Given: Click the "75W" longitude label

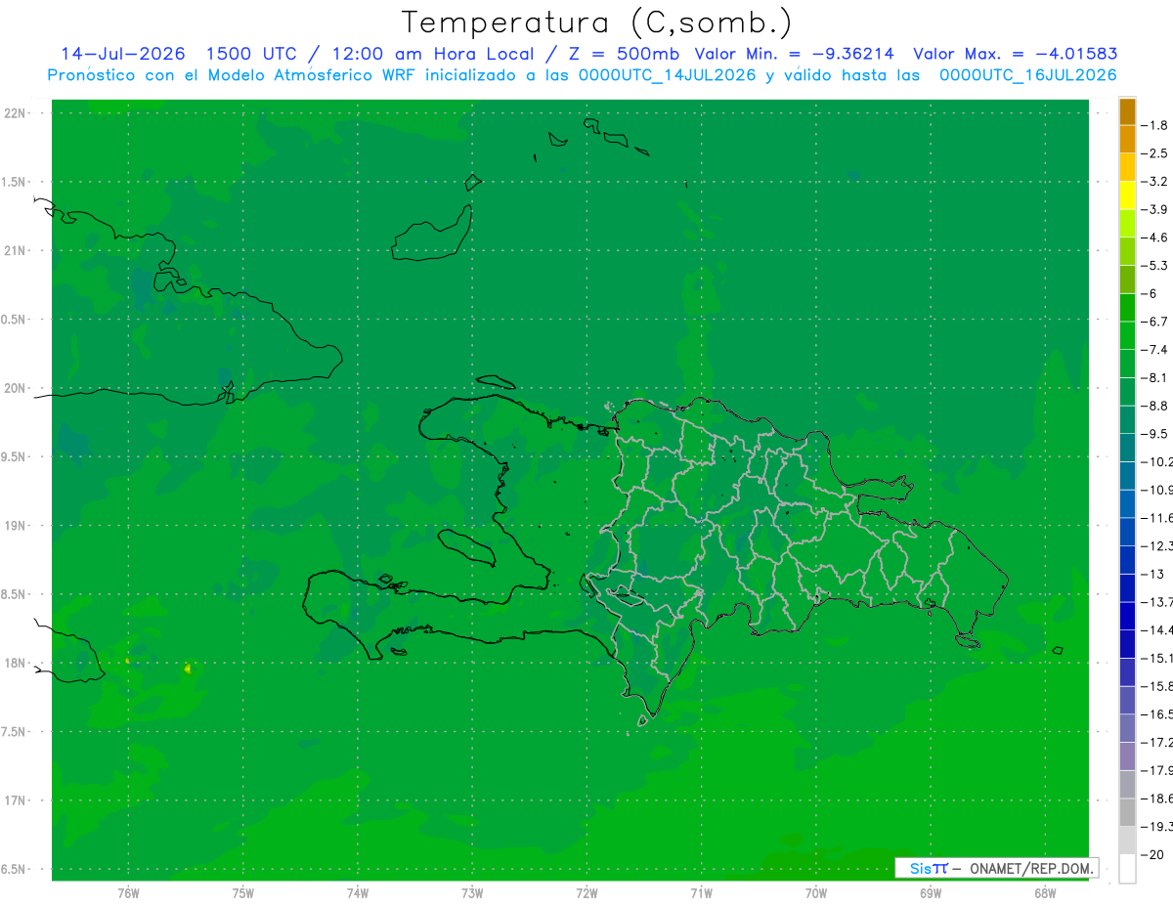Looking at the screenshot, I should [x=242, y=893].
